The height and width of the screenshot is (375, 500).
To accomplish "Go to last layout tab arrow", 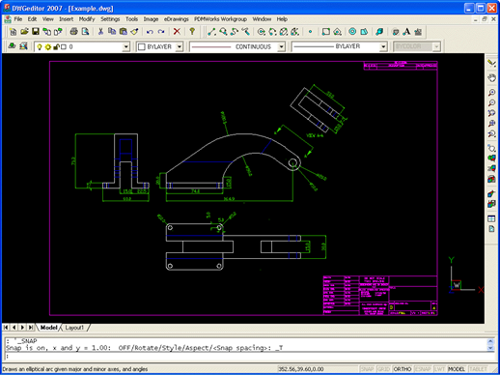I will click(31, 328).
